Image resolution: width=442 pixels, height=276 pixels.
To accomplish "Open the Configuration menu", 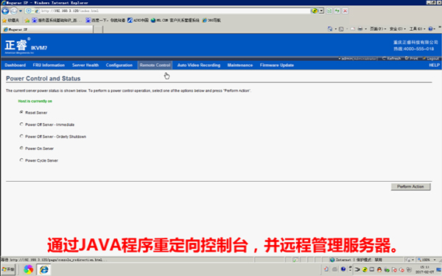I will (x=119, y=65).
